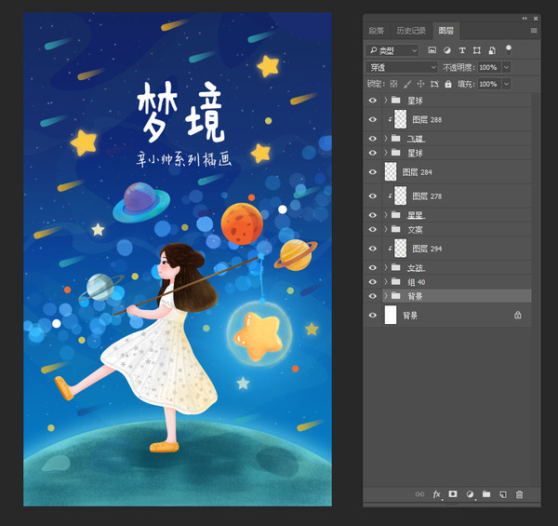
Task: Click the link layers icon
Action: pyautogui.click(x=420, y=494)
